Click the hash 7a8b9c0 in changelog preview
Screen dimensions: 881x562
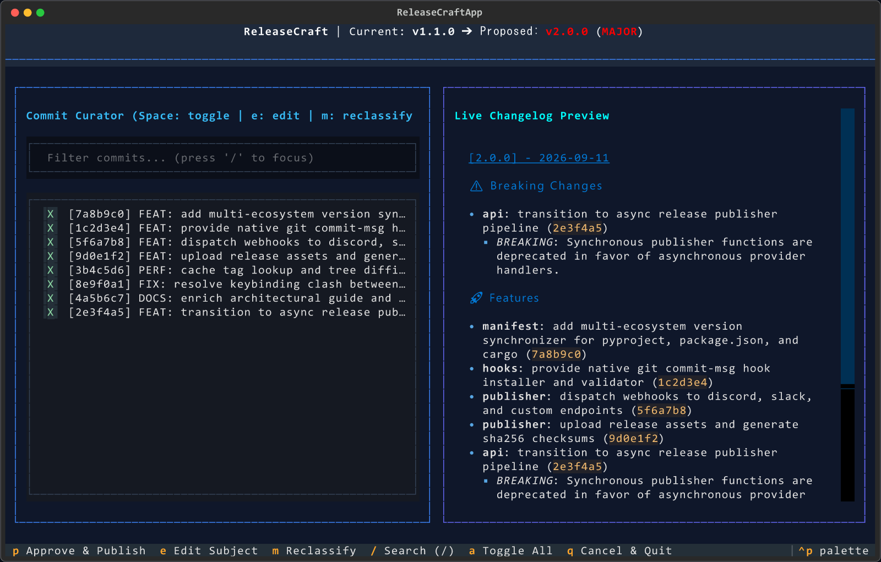tap(556, 354)
